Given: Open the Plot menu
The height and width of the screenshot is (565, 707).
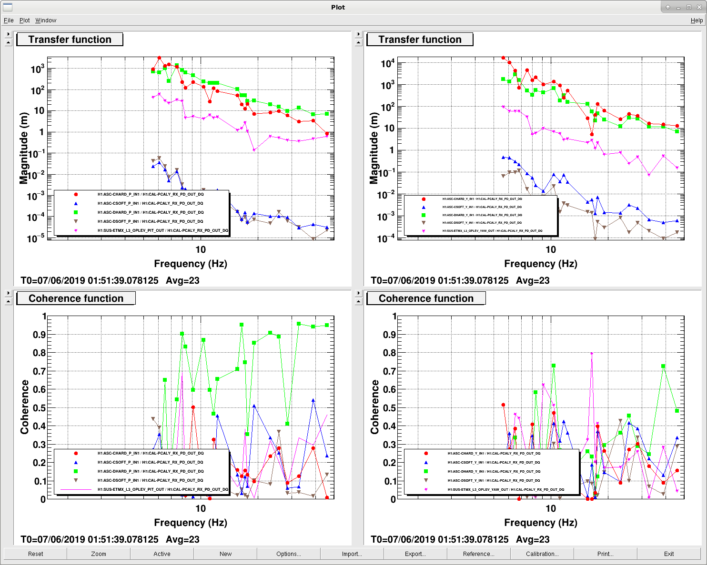Looking at the screenshot, I should [25, 20].
